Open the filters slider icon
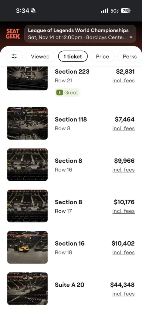 click(14, 56)
